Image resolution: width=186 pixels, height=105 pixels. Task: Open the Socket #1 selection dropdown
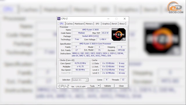(x=80, y=80)
